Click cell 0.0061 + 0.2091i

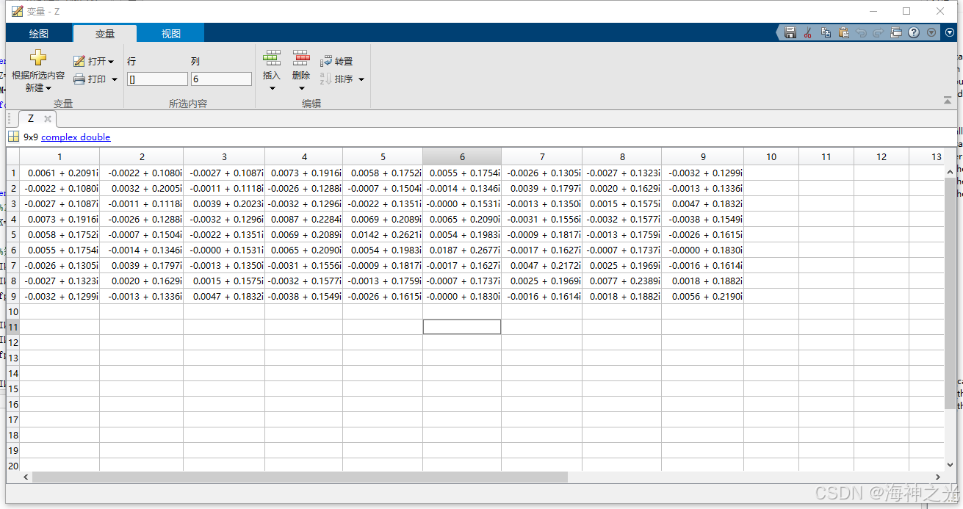(x=59, y=173)
